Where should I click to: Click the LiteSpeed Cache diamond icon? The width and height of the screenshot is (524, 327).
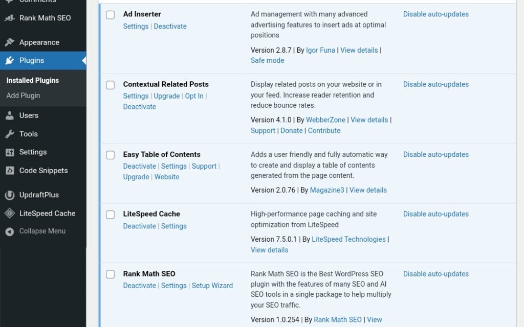coord(9,214)
